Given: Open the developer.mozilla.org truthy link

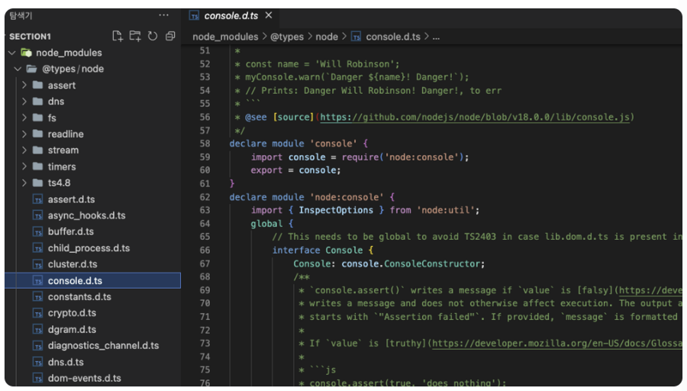Looking at the screenshot, I should (x=557, y=343).
